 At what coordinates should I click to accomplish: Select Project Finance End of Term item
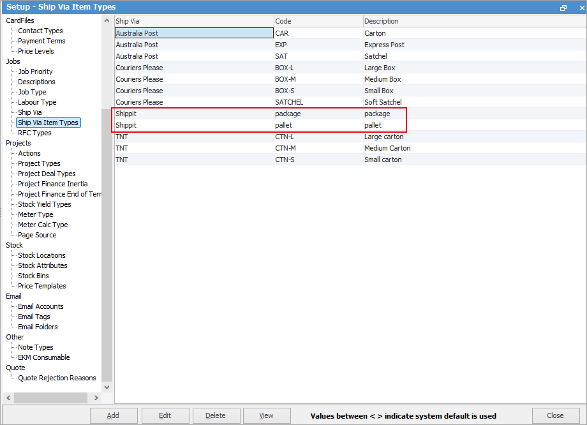pyautogui.click(x=59, y=194)
